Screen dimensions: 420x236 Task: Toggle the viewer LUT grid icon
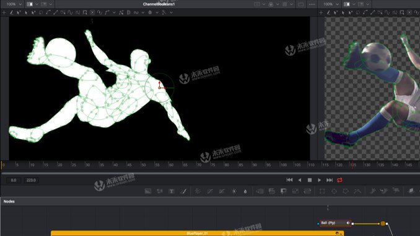285,4
